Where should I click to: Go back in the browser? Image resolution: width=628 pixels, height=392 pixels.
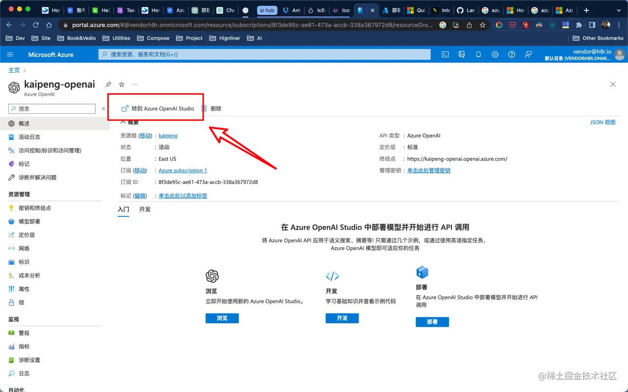(x=9, y=25)
